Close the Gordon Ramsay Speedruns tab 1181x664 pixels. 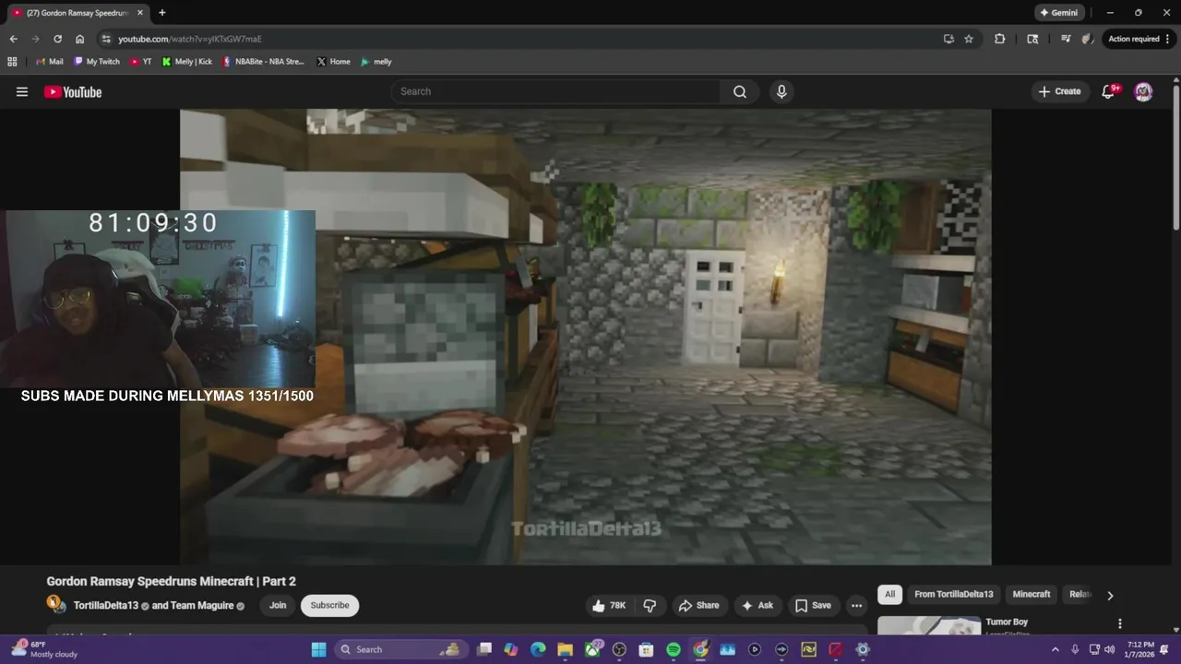[140, 13]
